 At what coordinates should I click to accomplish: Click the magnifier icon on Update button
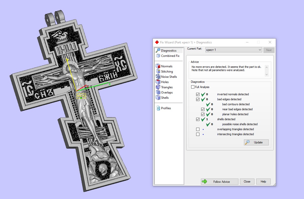pyautogui.click(x=247, y=142)
